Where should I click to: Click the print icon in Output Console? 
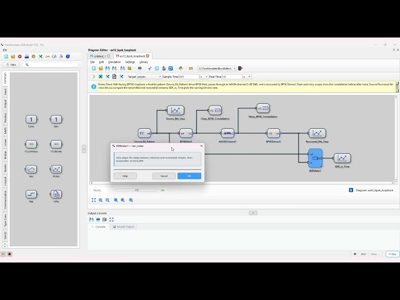[x=98, y=219]
